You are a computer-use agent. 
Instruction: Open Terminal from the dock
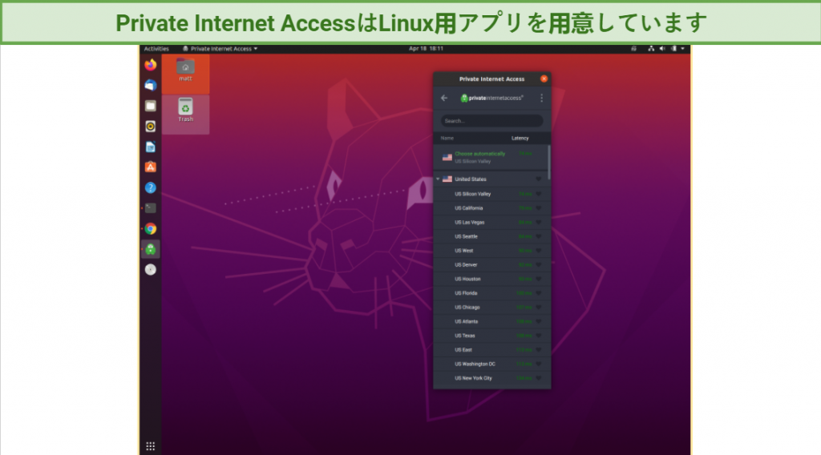point(150,208)
